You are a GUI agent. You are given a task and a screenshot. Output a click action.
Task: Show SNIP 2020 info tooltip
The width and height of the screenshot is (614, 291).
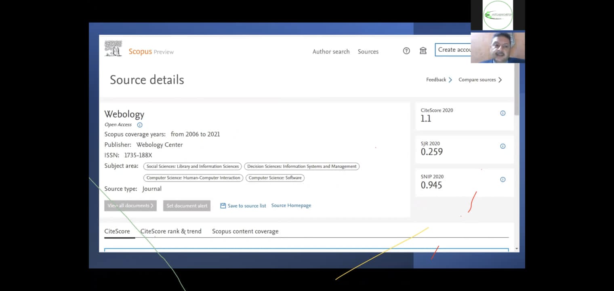click(503, 179)
